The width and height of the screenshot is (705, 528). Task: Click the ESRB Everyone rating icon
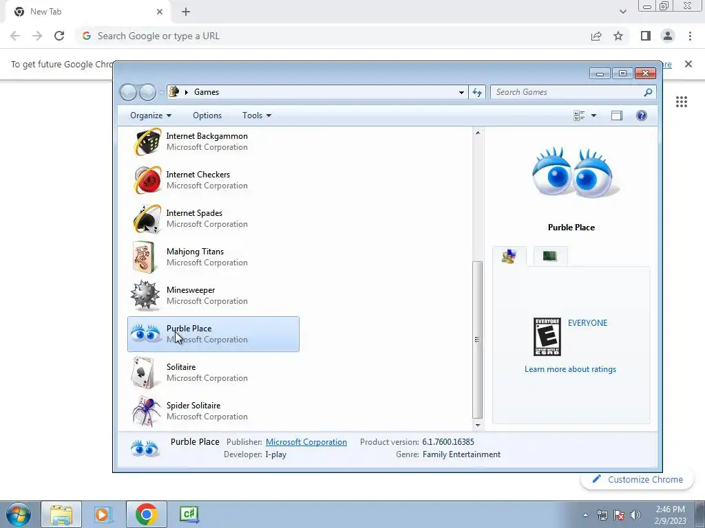[547, 337]
